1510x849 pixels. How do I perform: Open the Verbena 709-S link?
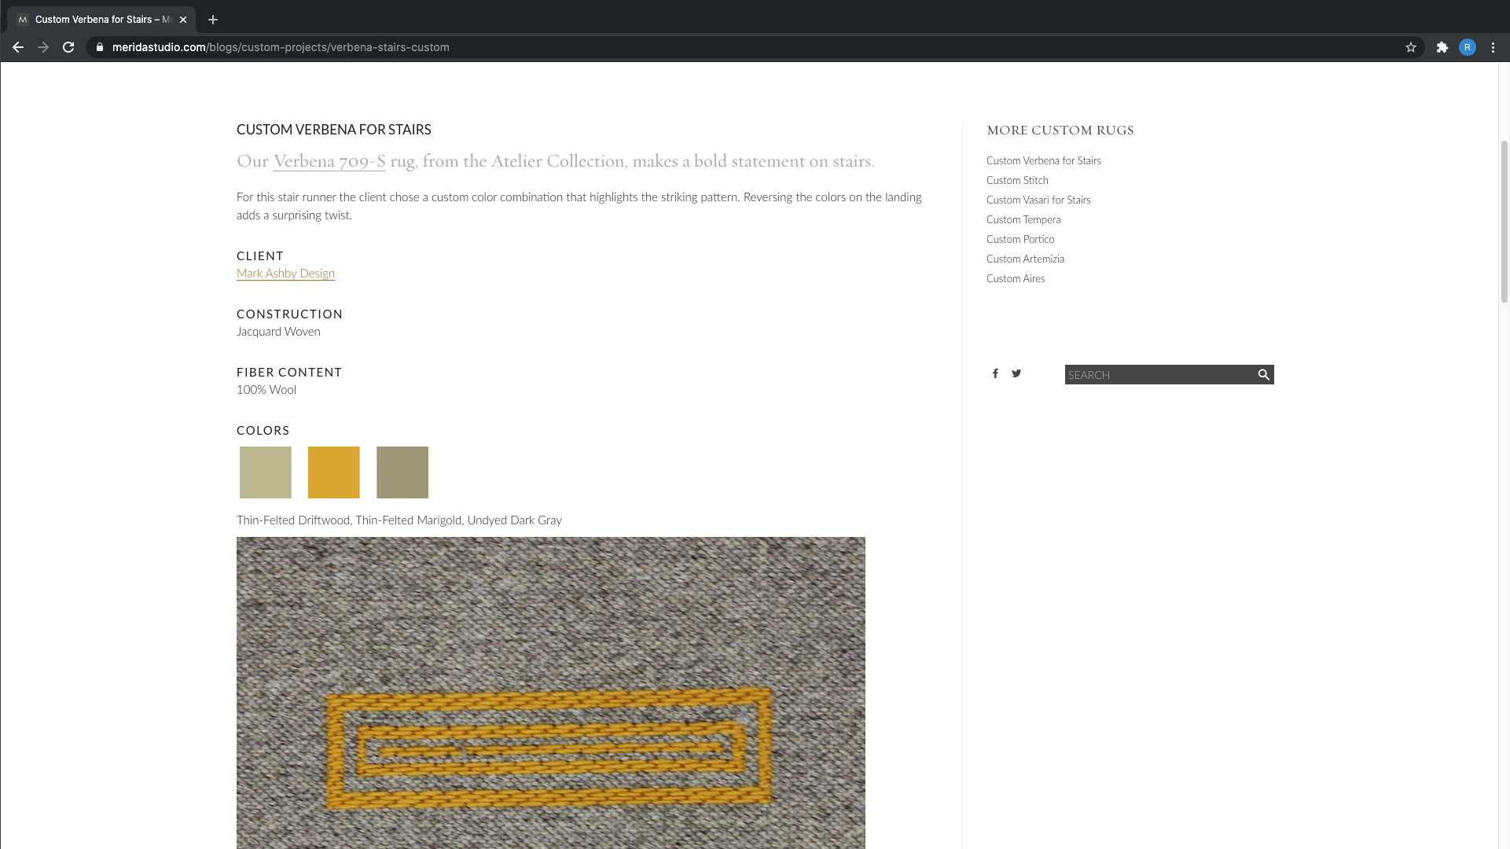click(x=329, y=161)
